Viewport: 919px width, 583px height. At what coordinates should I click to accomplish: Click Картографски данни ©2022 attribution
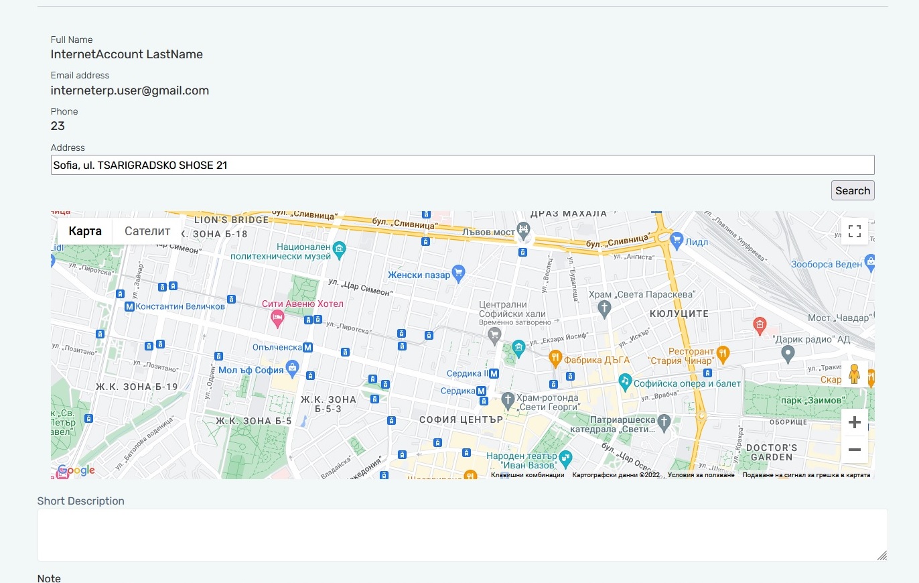pyautogui.click(x=616, y=475)
